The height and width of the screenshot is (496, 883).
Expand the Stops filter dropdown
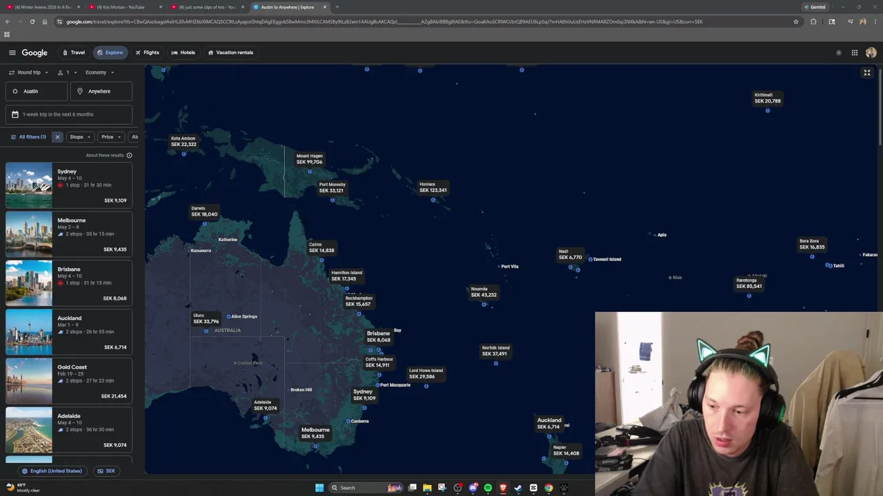(80, 137)
